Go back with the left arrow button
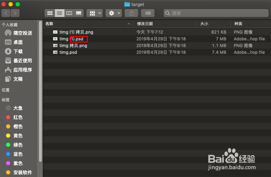Image resolution: width=271 pixels, height=177 pixels. 6,13
